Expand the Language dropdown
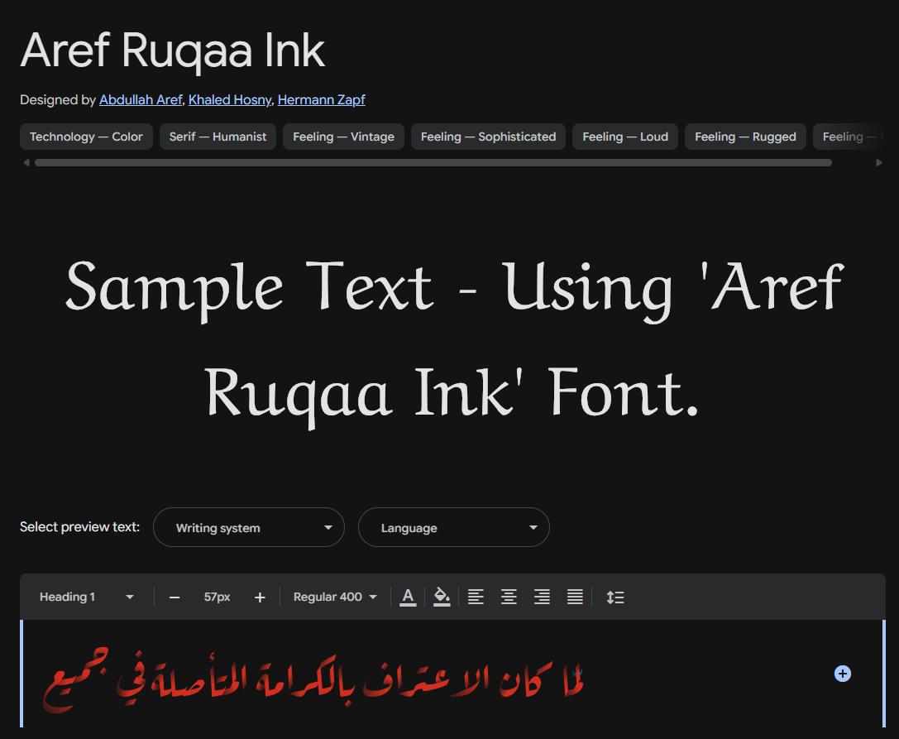The image size is (899, 739). click(x=454, y=527)
